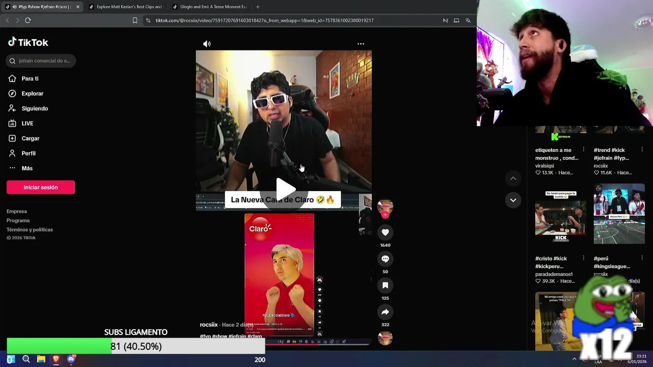653x367 pixels.
Task: Open Windows Start button
Action: (11, 359)
